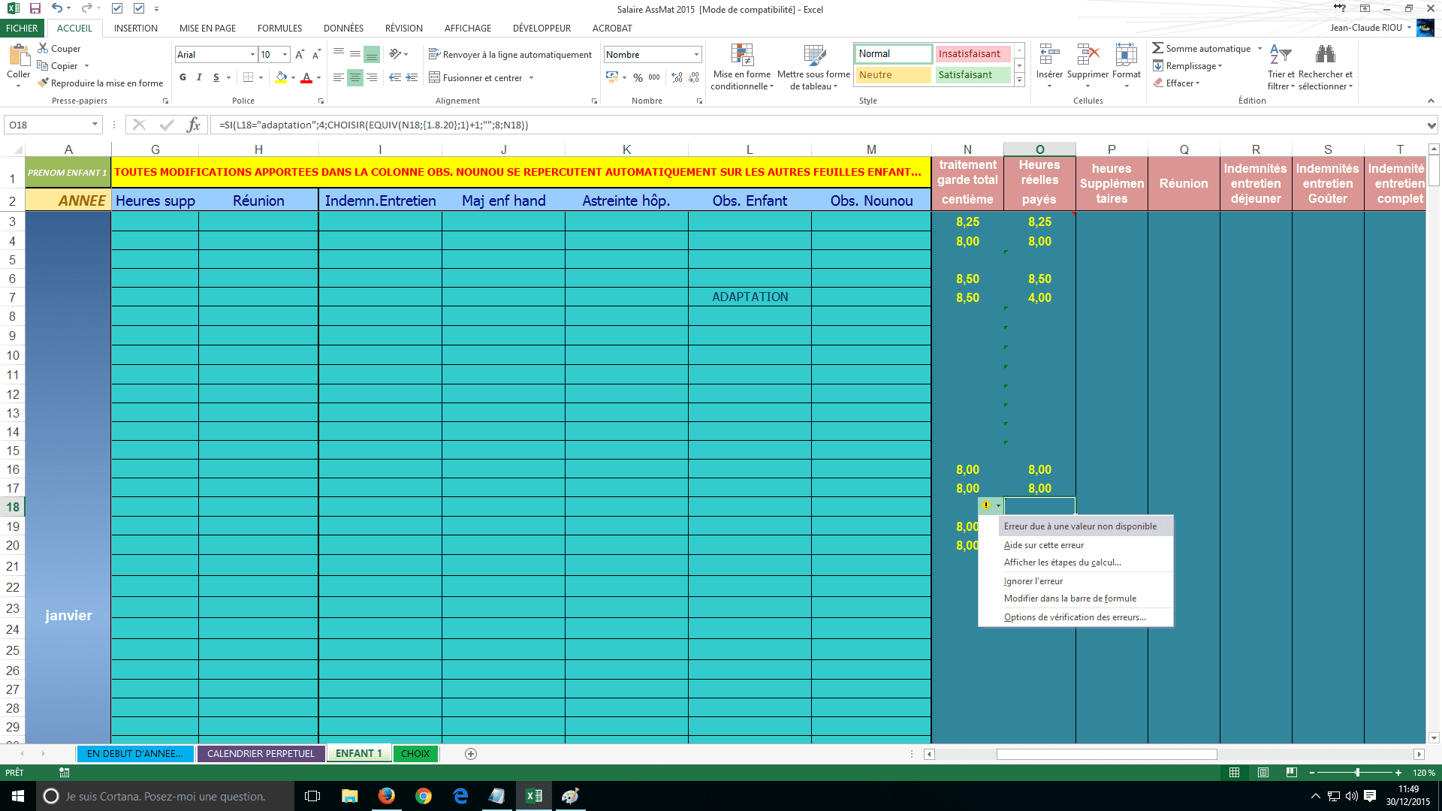1442x811 pixels.
Task: Click the Italic (I) formatting icon
Action: tap(199, 77)
